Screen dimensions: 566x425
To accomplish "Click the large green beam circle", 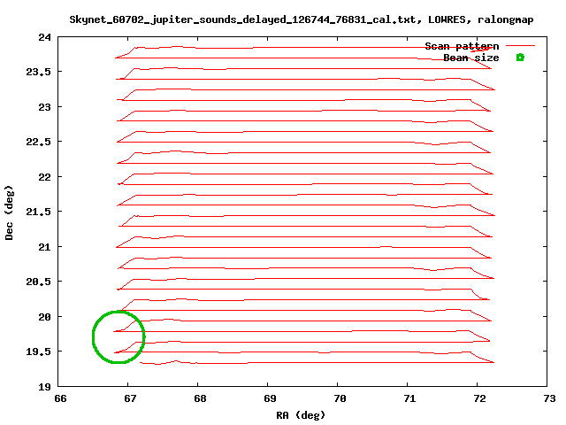I will 119,336.
